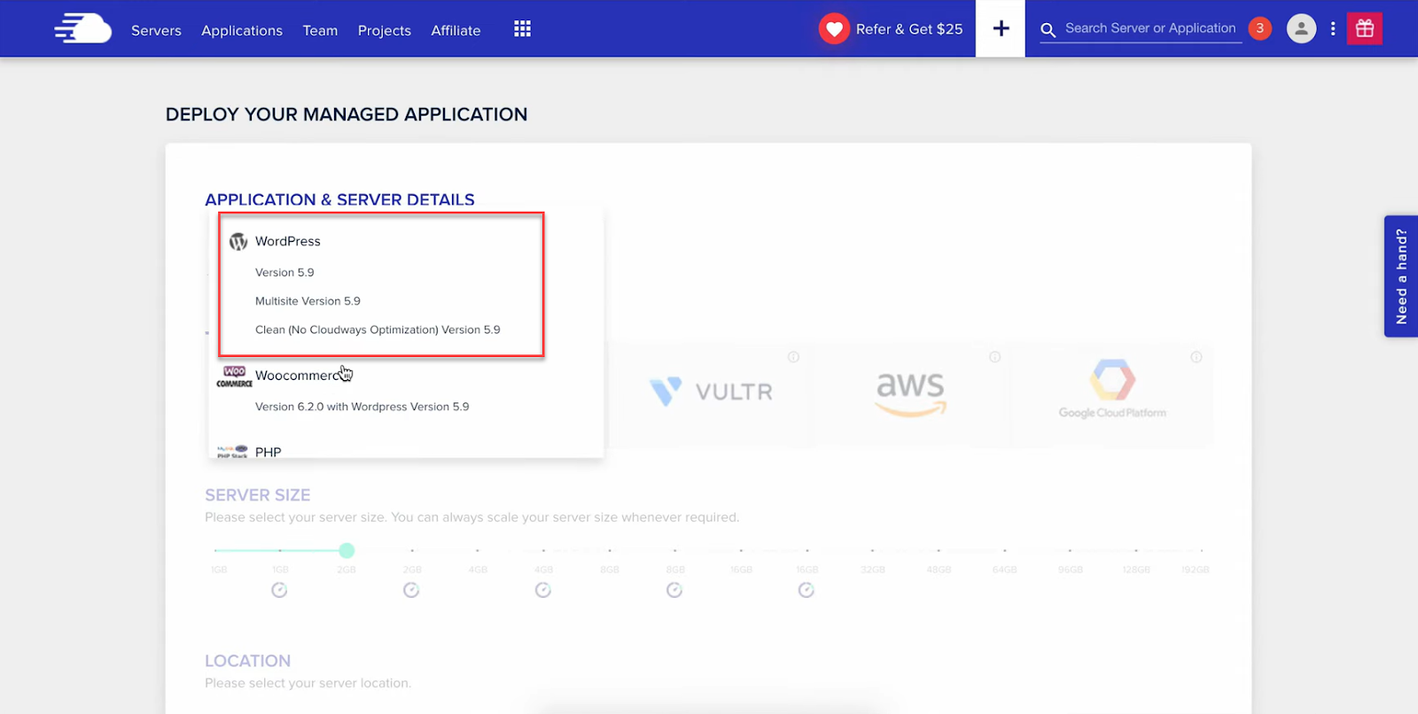The width and height of the screenshot is (1418, 714).
Task: Open the Need a hand? side tab
Action: (x=1400, y=276)
